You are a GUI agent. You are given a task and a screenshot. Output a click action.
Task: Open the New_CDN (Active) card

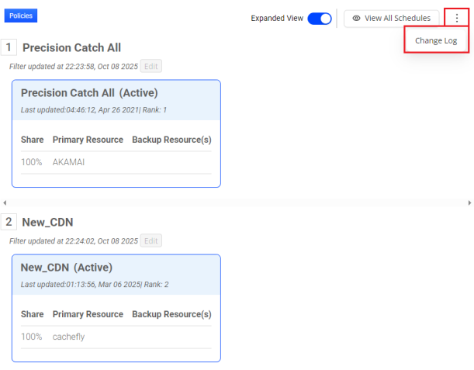[116, 308]
